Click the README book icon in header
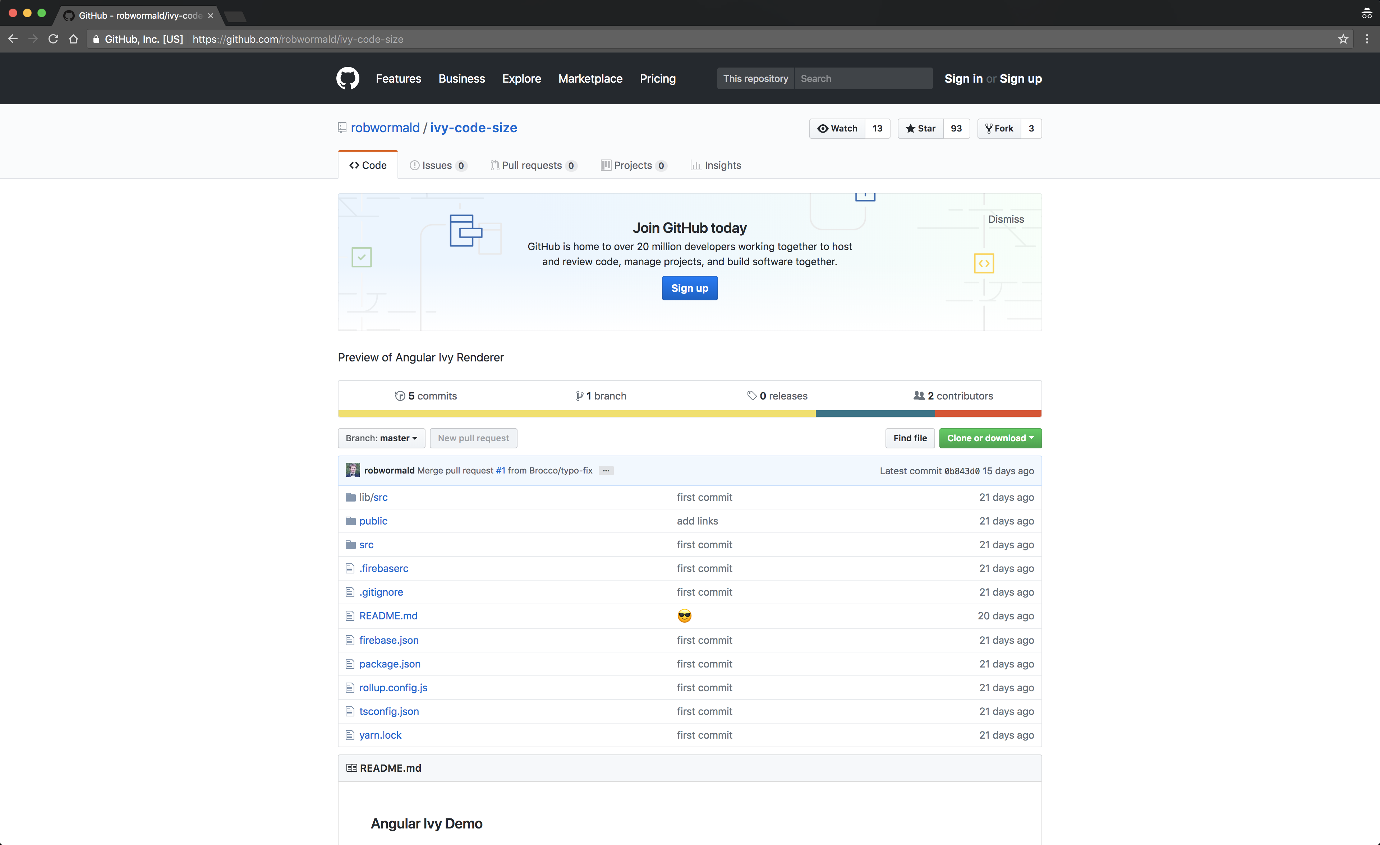 tap(352, 768)
